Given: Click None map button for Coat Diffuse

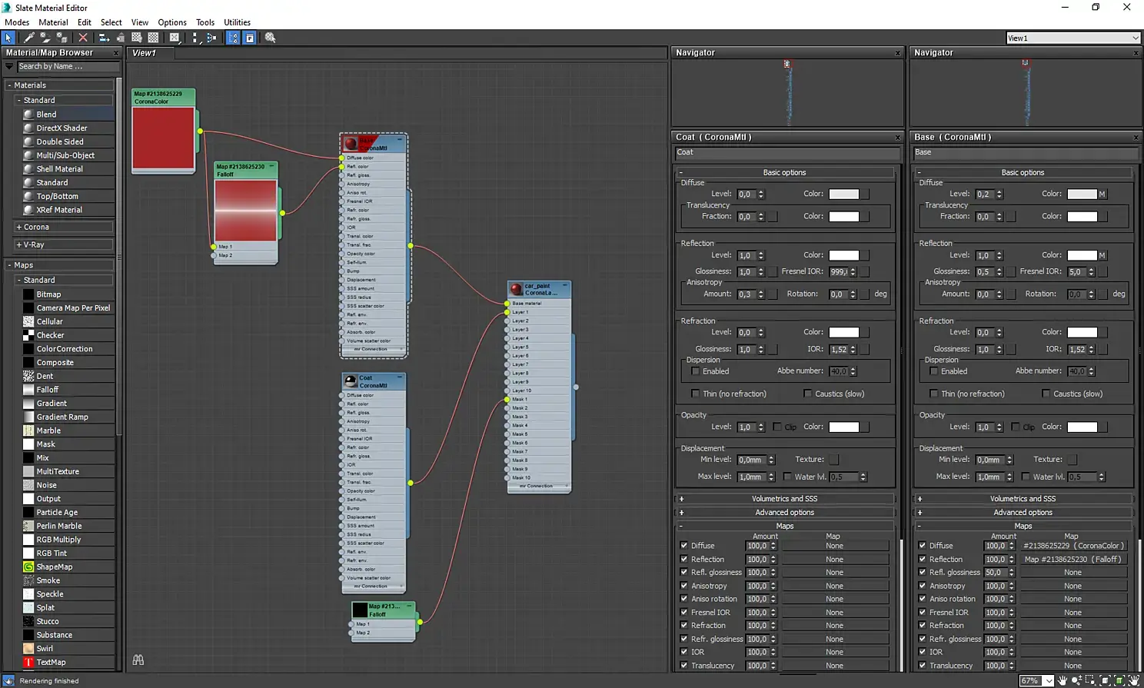Looking at the screenshot, I should [834, 546].
